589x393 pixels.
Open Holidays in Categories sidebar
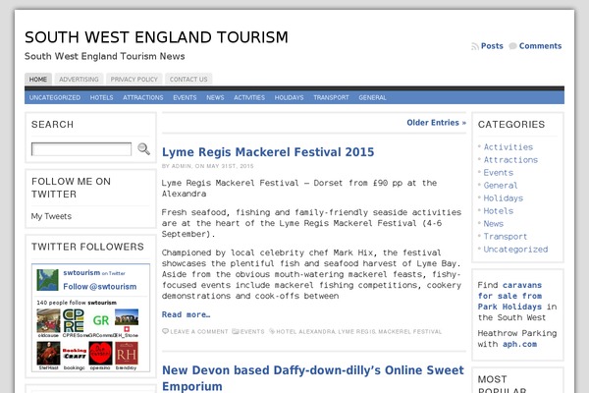point(504,198)
